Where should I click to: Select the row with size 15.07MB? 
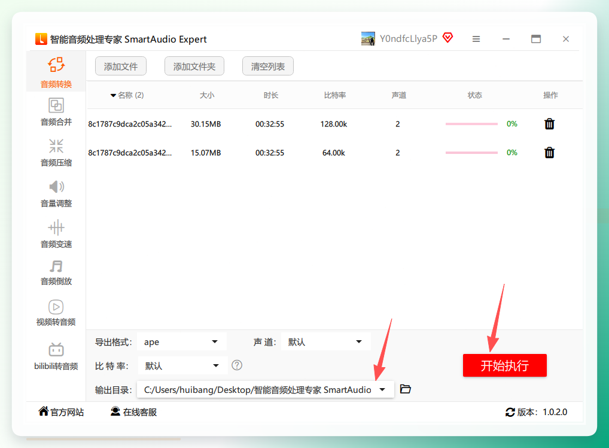point(334,153)
